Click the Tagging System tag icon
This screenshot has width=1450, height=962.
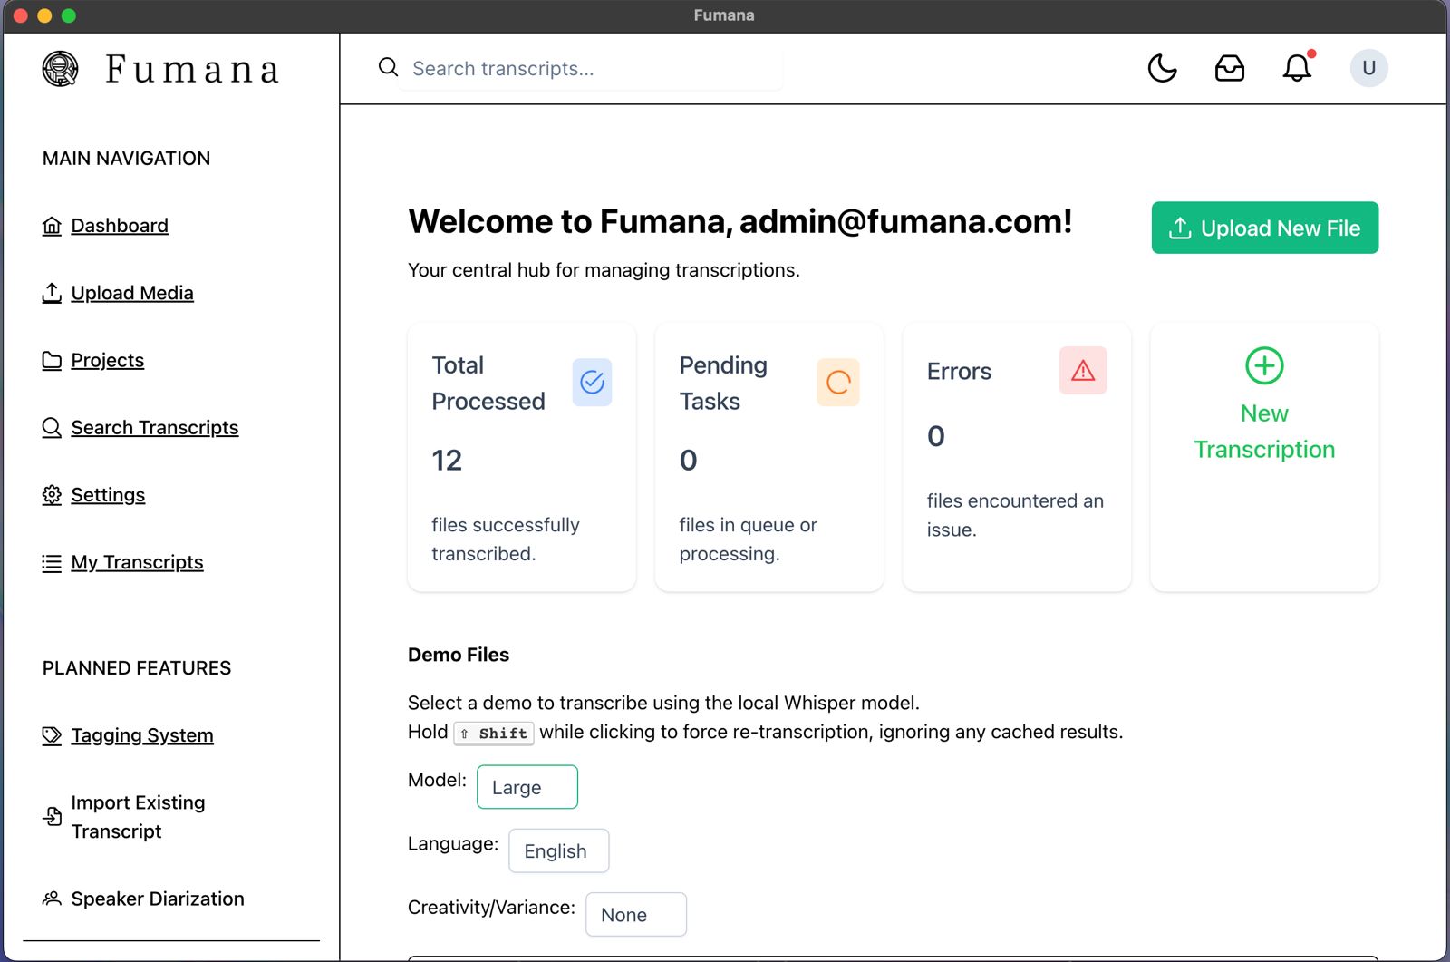(52, 735)
